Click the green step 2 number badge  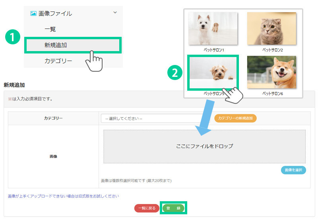174,72
